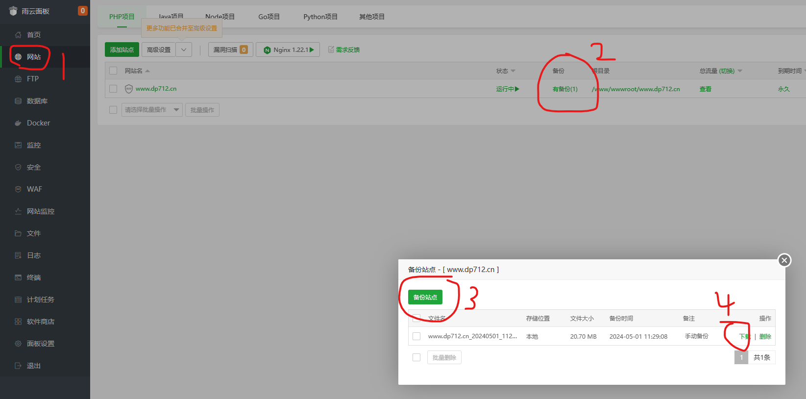The width and height of the screenshot is (806, 399).
Task: Switch to the Go项目 tab
Action: tap(269, 17)
